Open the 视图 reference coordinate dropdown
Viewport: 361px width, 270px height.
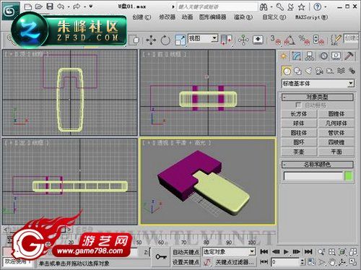pyautogui.click(x=203, y=38)
